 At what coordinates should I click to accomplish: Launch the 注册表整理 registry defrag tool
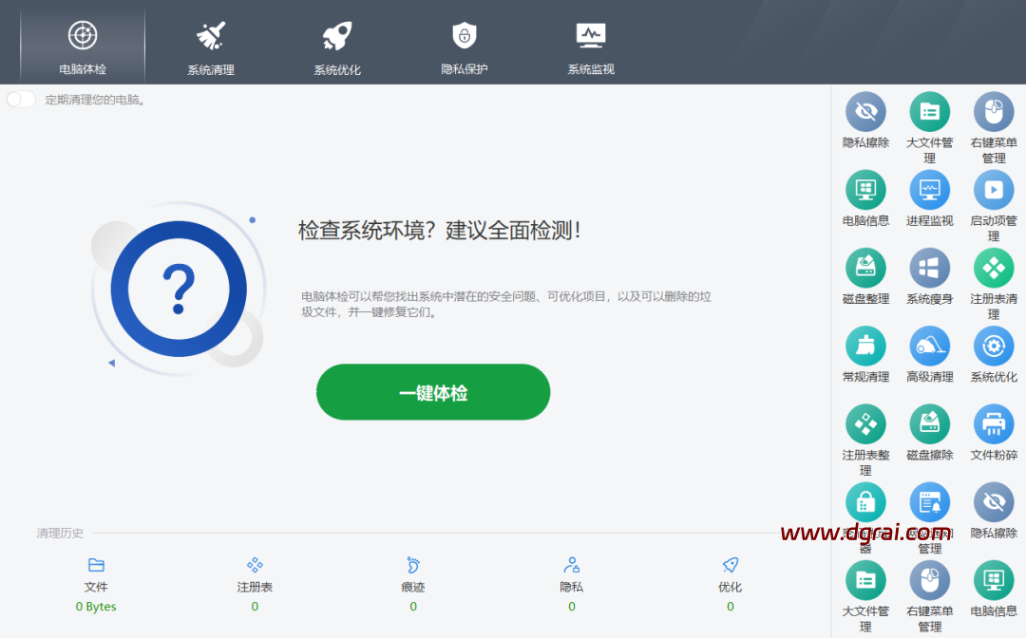click(x=865, y=424)
